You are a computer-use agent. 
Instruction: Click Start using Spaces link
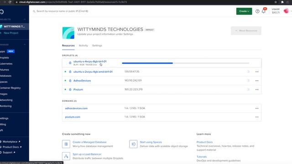pyautogui.click(x=151, y=142)
